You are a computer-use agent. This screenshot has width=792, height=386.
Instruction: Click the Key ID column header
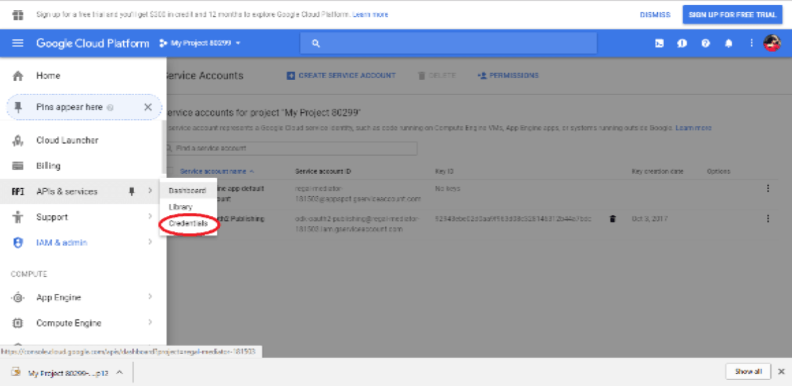point(444,172)
